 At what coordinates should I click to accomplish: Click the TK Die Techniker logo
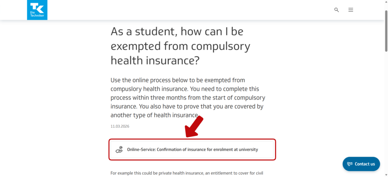click(x=37, y=10)
